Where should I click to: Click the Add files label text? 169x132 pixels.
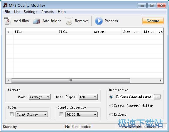click(x=21, y=21)
